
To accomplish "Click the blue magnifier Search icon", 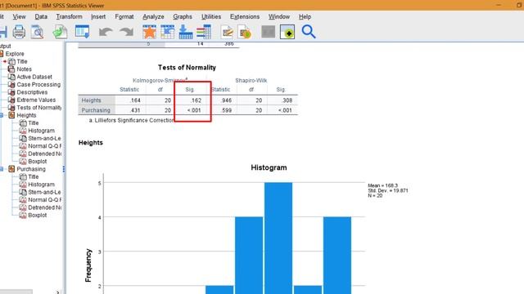I will (x=309, y=32).
